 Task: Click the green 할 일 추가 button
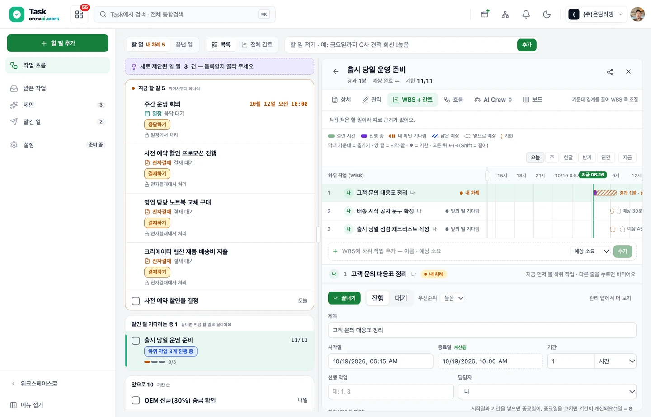click(x=58, y=43)
